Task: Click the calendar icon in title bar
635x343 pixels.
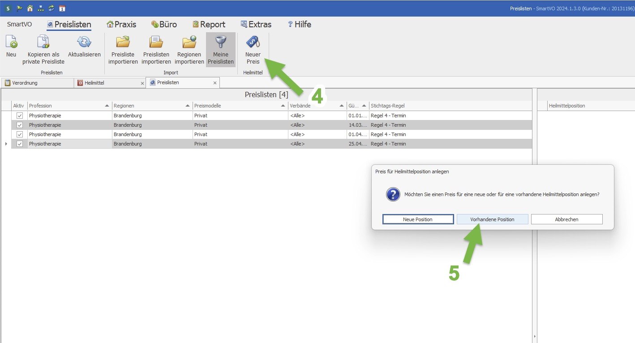Action: (62, 8)
